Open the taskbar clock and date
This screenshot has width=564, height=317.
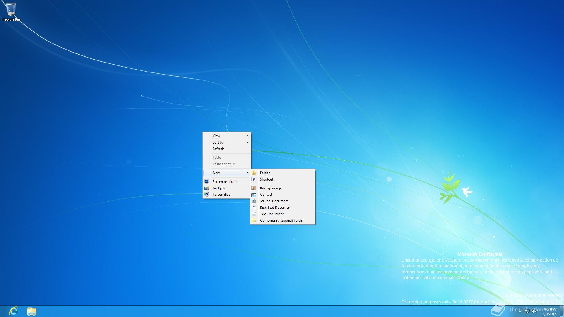(x=549, y=311)
